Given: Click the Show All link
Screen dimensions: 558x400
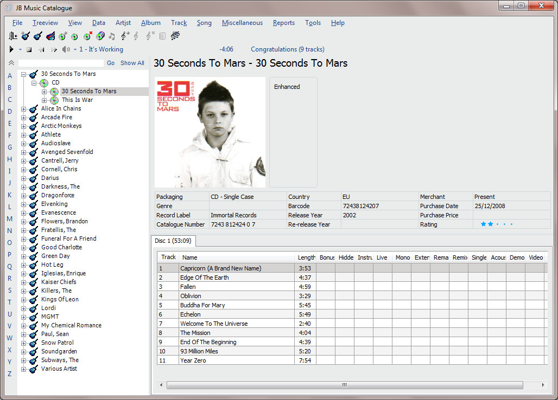Looking at the screenshot, I should tap(132, 63).
